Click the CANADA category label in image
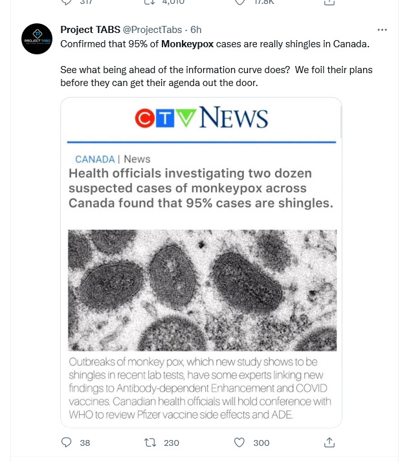The image size is (411, 462). [x=95, y=159]
